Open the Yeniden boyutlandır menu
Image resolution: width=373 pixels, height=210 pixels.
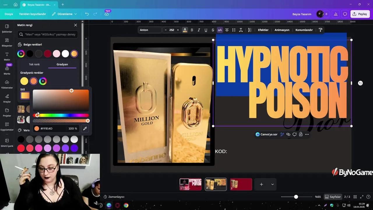click(x=32, y=14)
